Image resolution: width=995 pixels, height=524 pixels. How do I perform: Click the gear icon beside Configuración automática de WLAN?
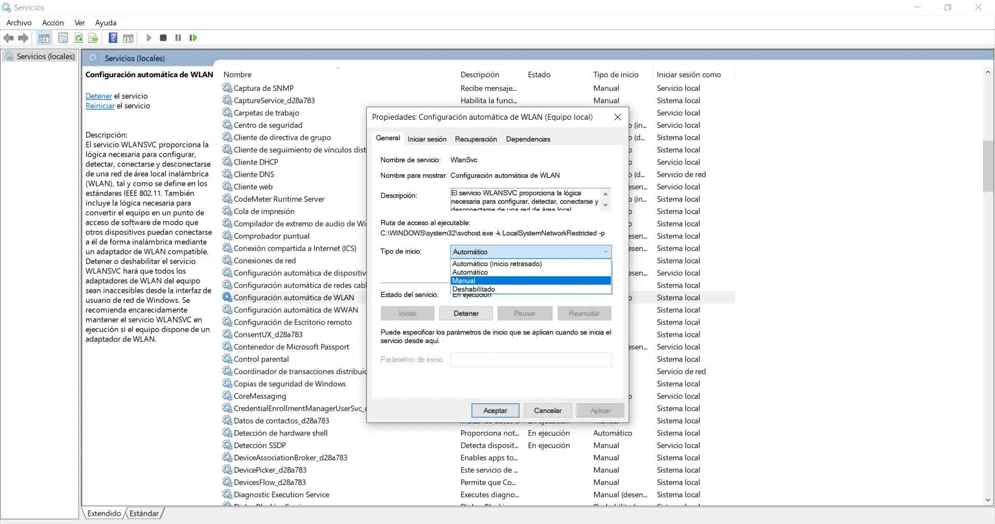click(227, 298)
